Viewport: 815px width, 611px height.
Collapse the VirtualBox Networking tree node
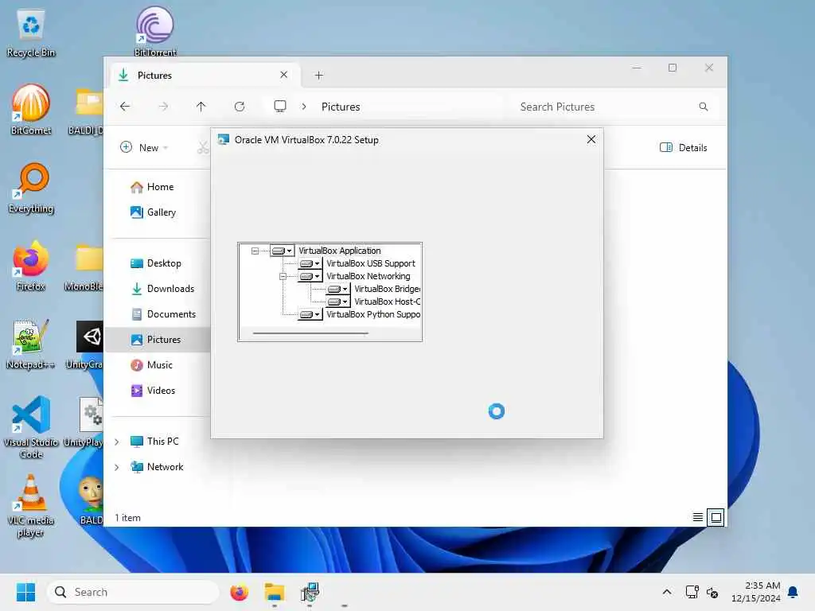tap(283, 276)
